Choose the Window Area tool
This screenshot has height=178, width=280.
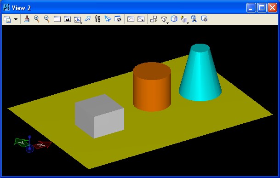(57, 19)
